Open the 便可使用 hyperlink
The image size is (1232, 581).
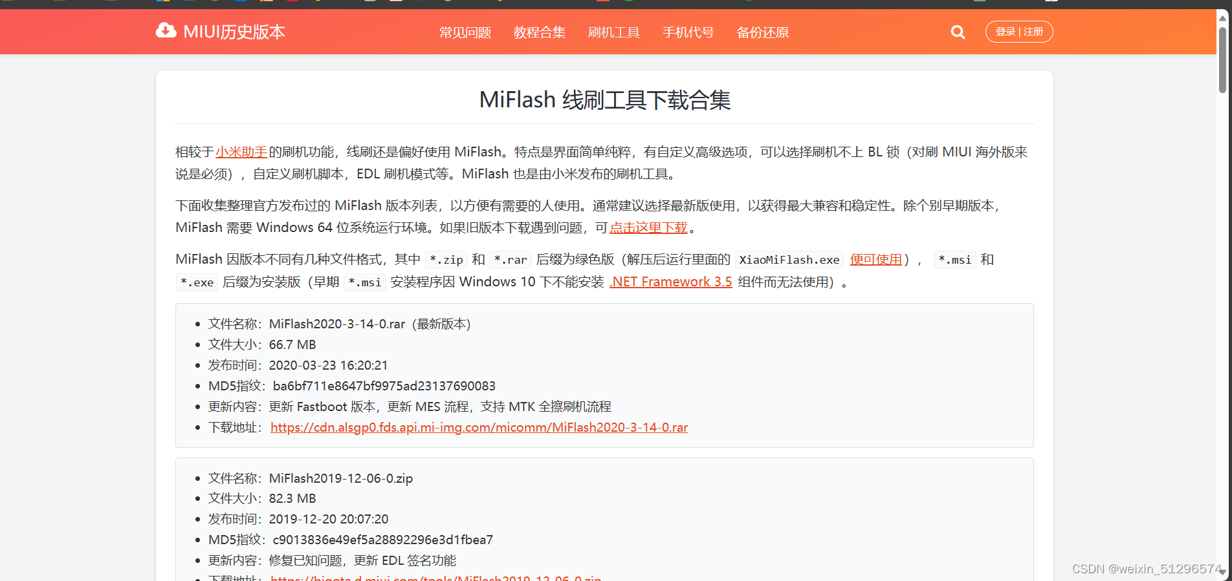coord(876,259)
